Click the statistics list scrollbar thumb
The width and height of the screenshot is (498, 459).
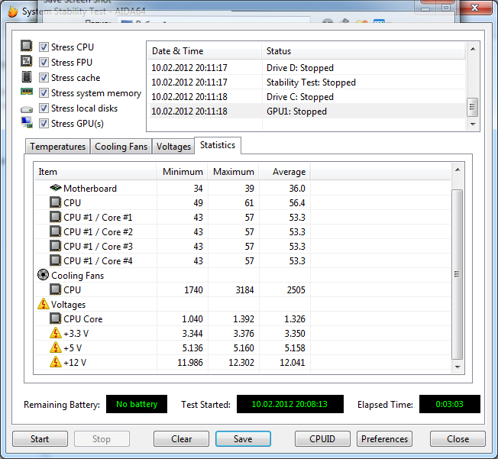(457, 274)
